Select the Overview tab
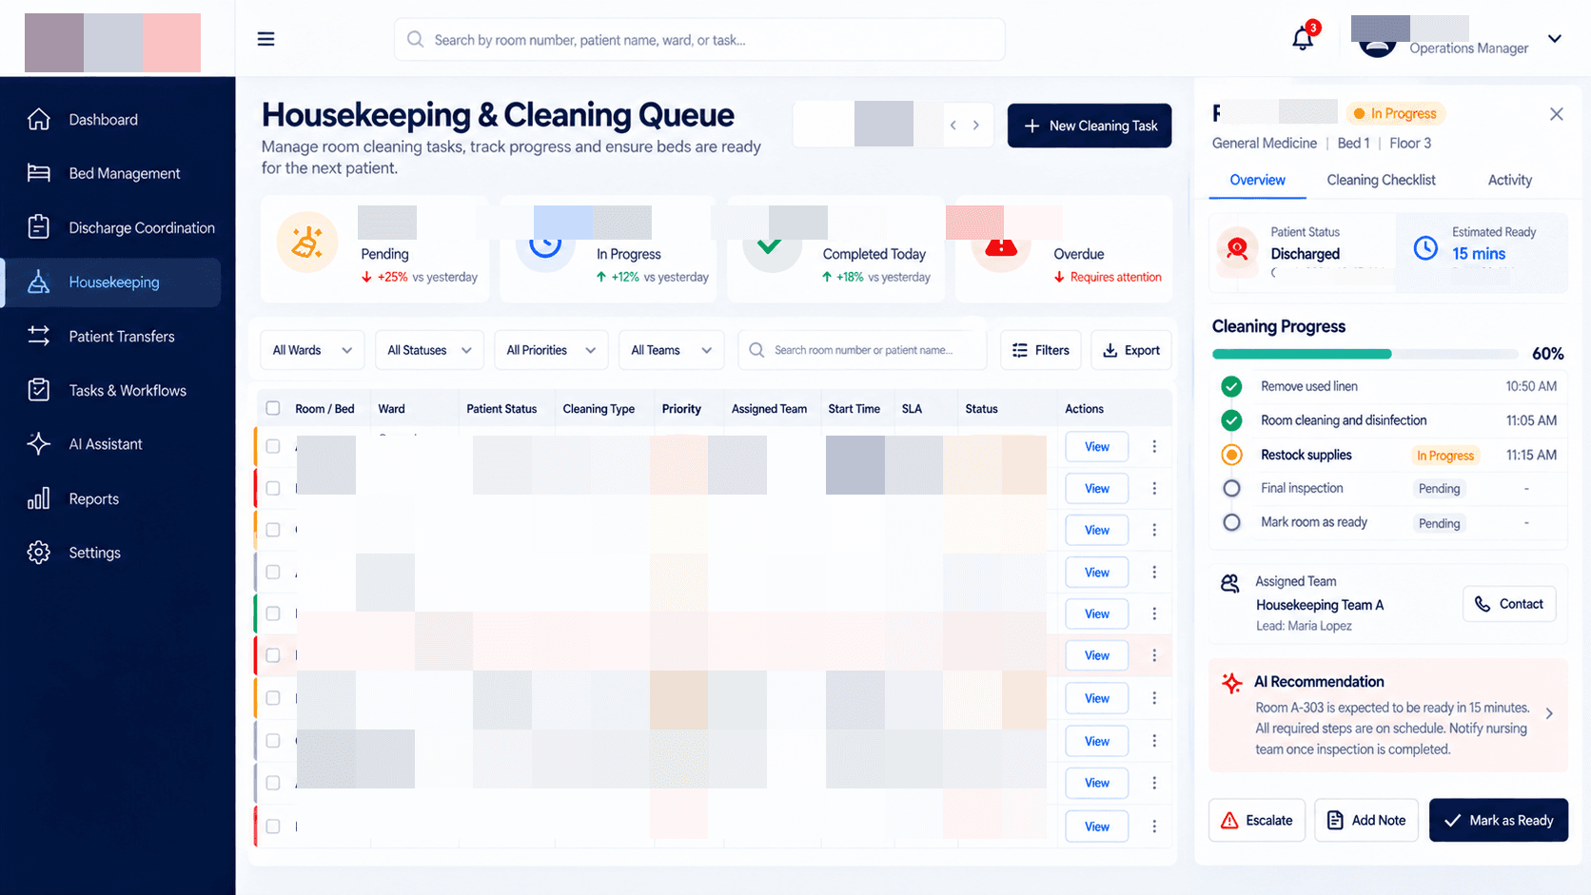The width and height of the screenshot is (1591, 895). tap(1257, 180)
